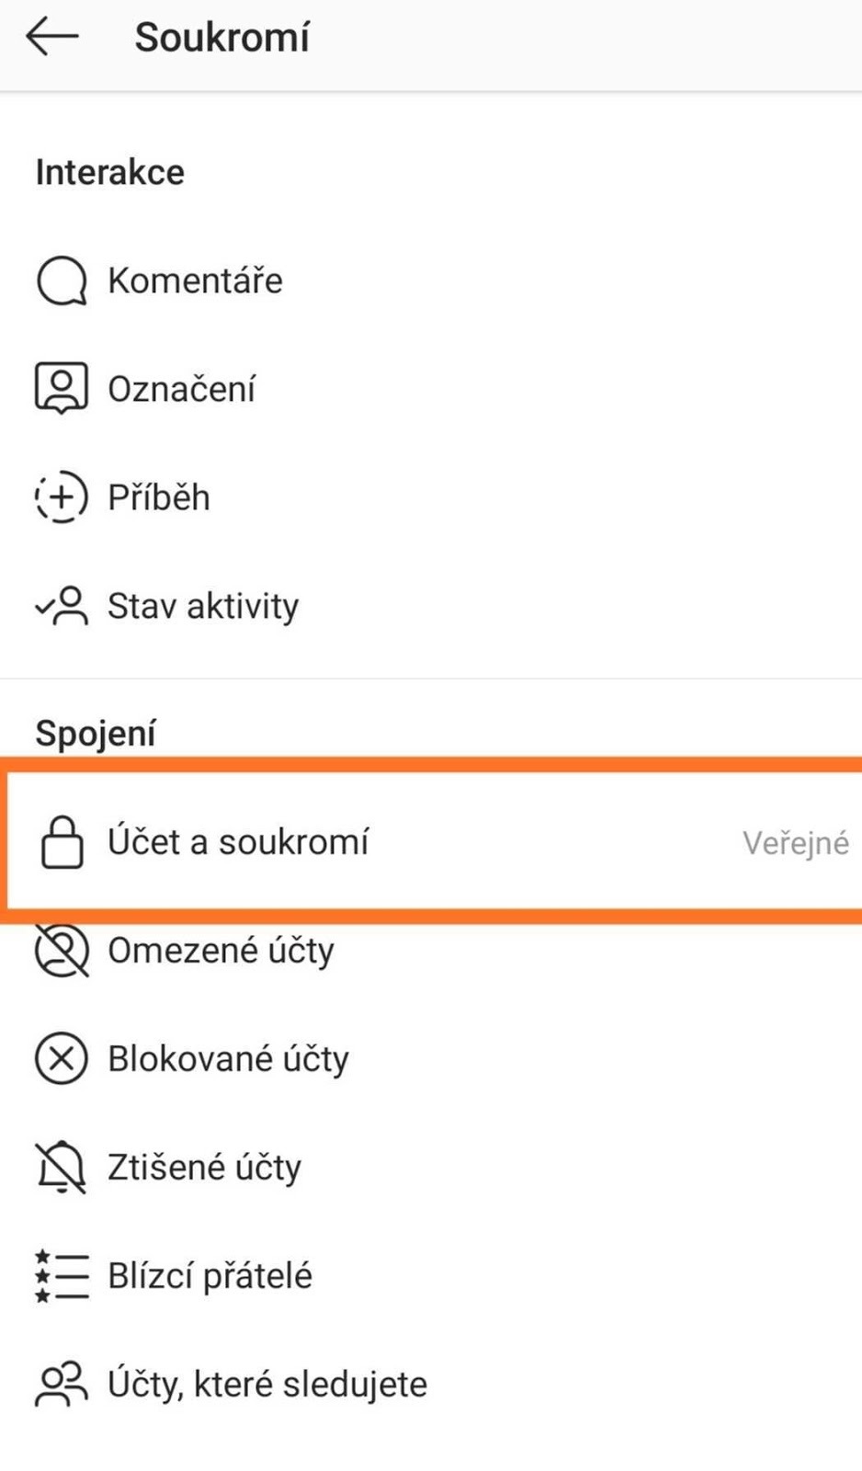The width and height of the screenshot is (862, 1471).
Task: Click the lock icon beside Účet a soukromí
Action: [x=62, y=842]
